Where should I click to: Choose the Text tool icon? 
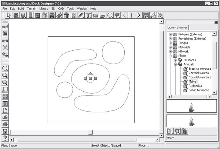[x=88, y=15]
